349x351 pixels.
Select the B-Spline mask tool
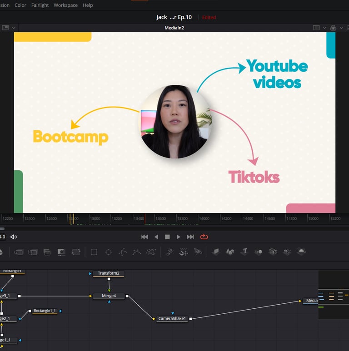[x=137, y=252]
